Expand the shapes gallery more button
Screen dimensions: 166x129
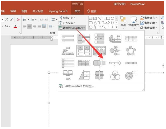[116, 27]
